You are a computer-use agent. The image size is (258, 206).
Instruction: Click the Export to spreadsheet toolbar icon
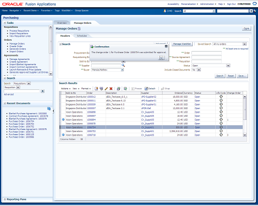click(x=125, y=89)
